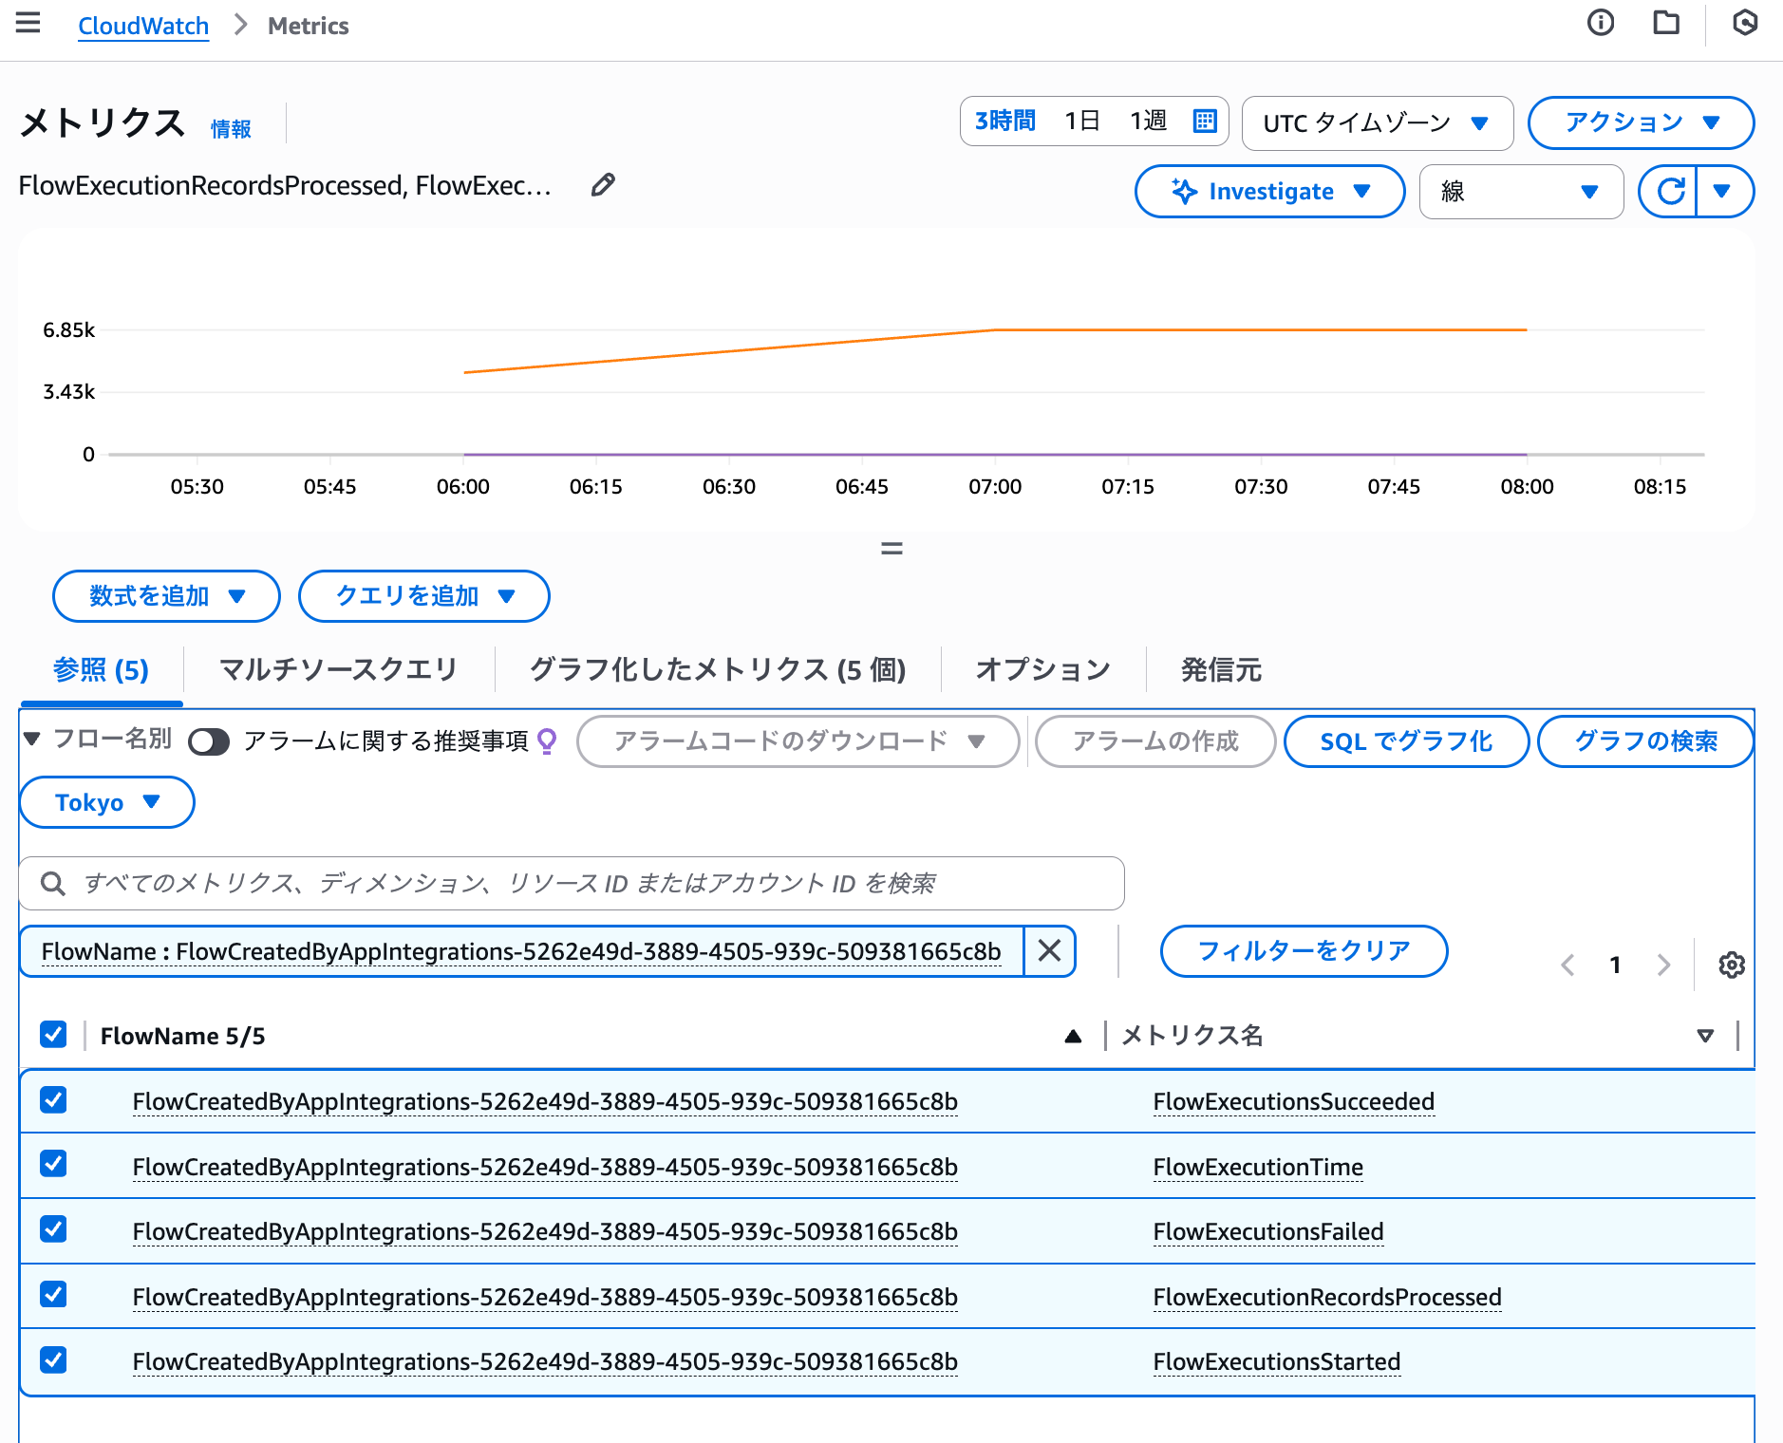Screen dimensions: 1783x1443
Task: Uncheck the select-all FlowName checkbox
Action: pos(53,1035)
